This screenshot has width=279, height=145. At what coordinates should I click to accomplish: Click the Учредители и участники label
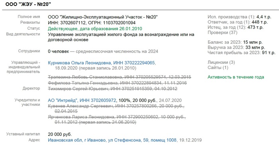27,102
